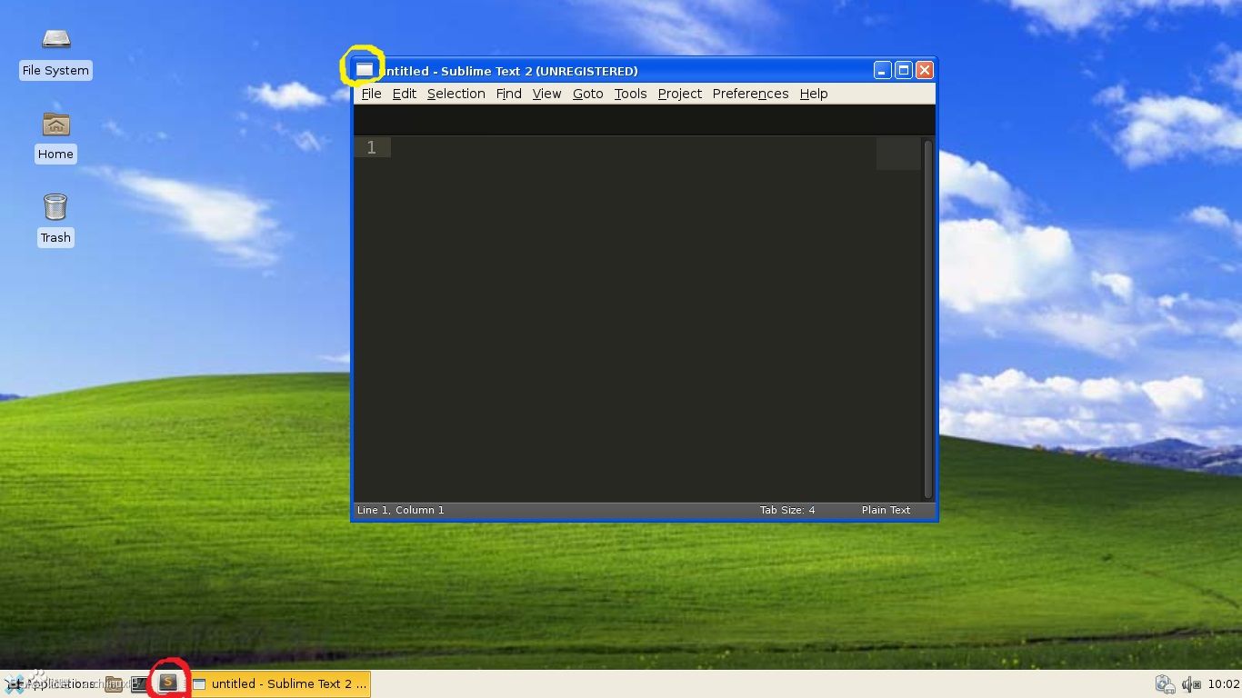Open the View menu

pos(547,94)
